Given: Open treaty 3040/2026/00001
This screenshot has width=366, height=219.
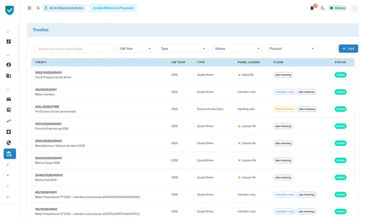Looking at the screenshot, I should [x=49, y=175].
